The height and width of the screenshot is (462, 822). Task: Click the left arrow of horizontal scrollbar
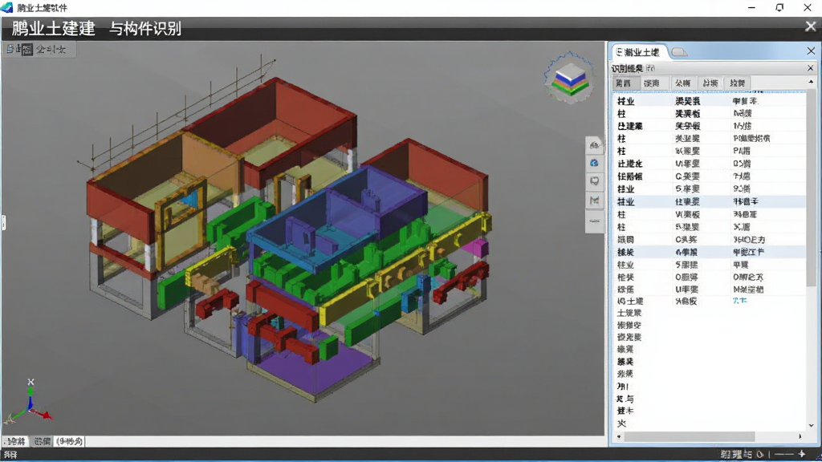point(619,436)
